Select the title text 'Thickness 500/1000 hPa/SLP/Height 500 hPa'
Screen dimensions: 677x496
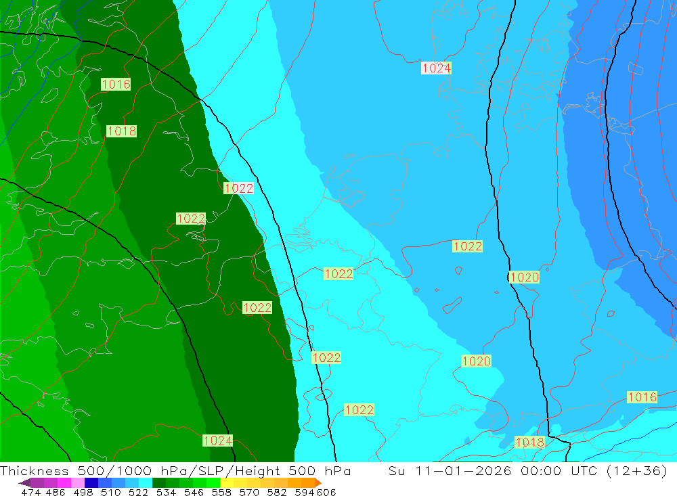pos(175,470)
